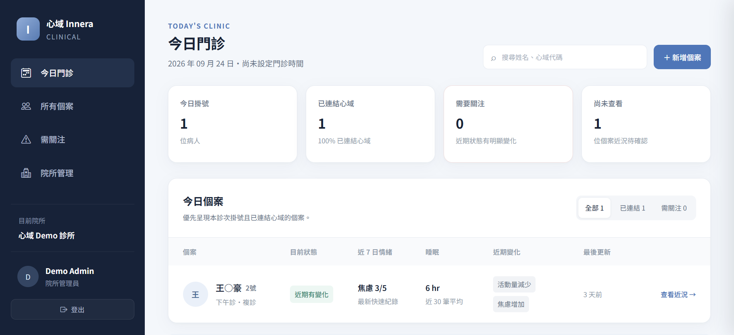Click the 尚未查看 stat card
The image size is (734, 335).
pyautogui.click(x=646, y=124)
